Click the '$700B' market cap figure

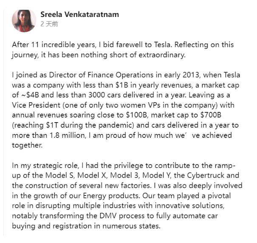[211, 115]
